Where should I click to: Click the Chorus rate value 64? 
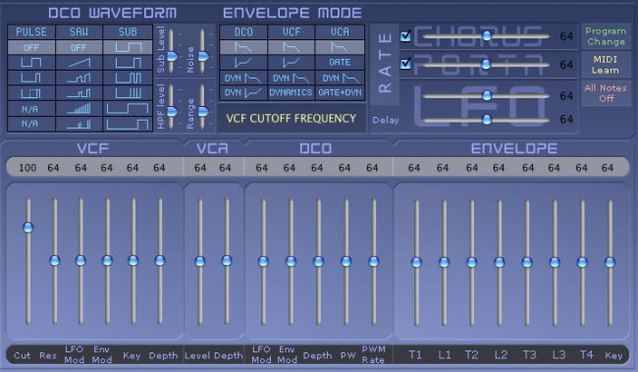tap(566, 36)
